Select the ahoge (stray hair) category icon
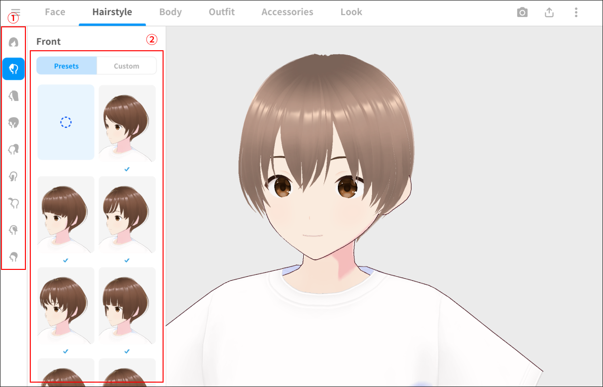This screenshot has height=387, width=603. 14,203
